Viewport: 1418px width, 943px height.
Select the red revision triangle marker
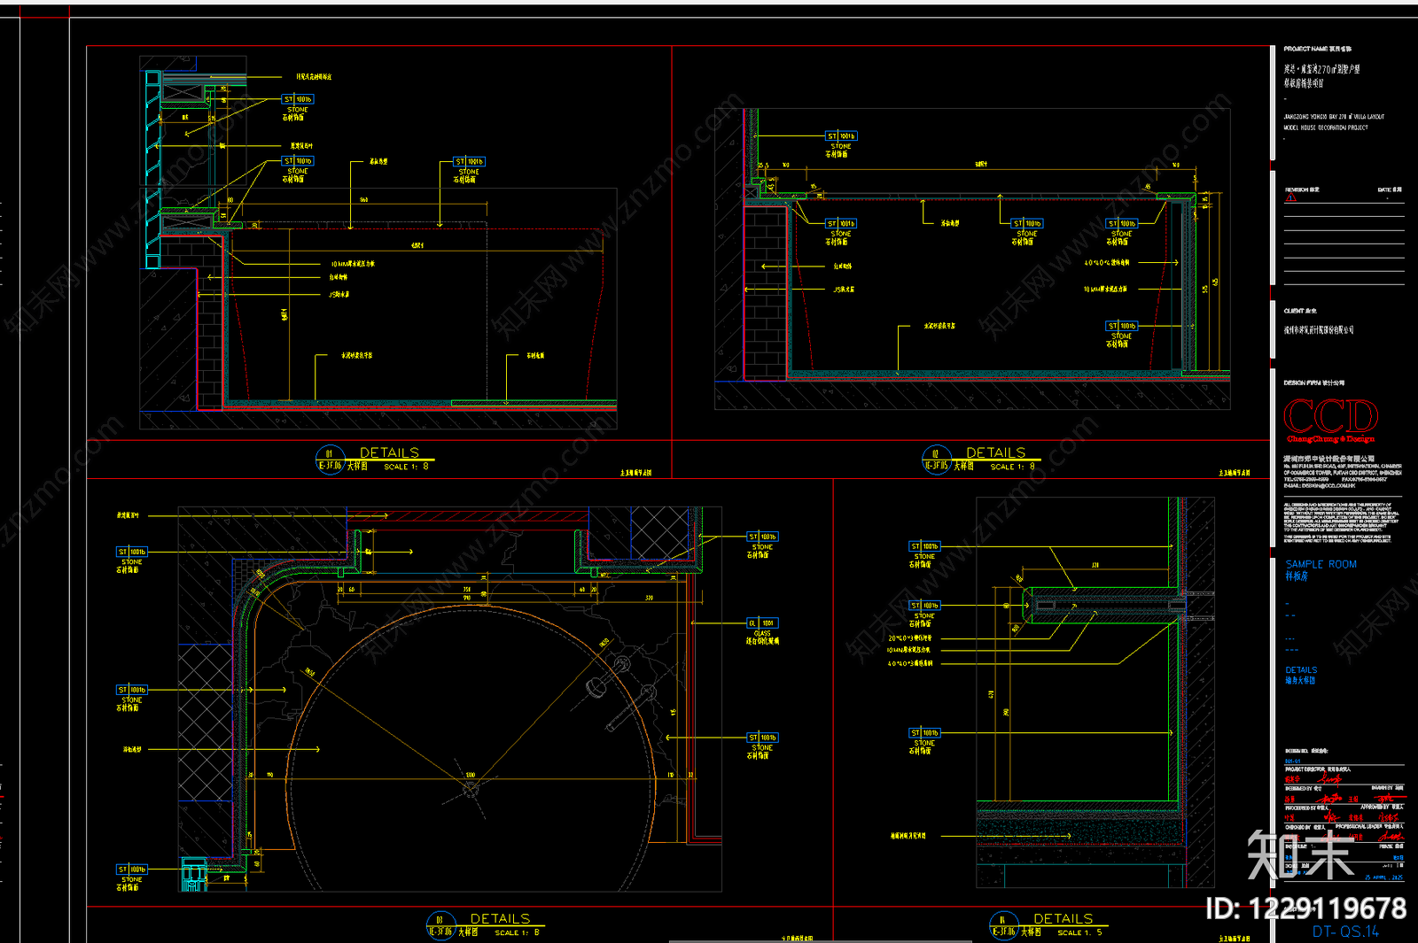pos(1290,198)
